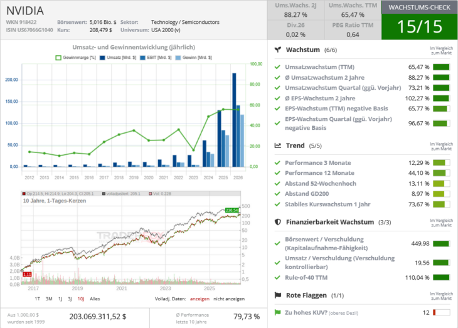Click the Ums.Wachs. 2J 88,27 % tile
The height and width of the screenshot is (328, 458).
point(296,10)
